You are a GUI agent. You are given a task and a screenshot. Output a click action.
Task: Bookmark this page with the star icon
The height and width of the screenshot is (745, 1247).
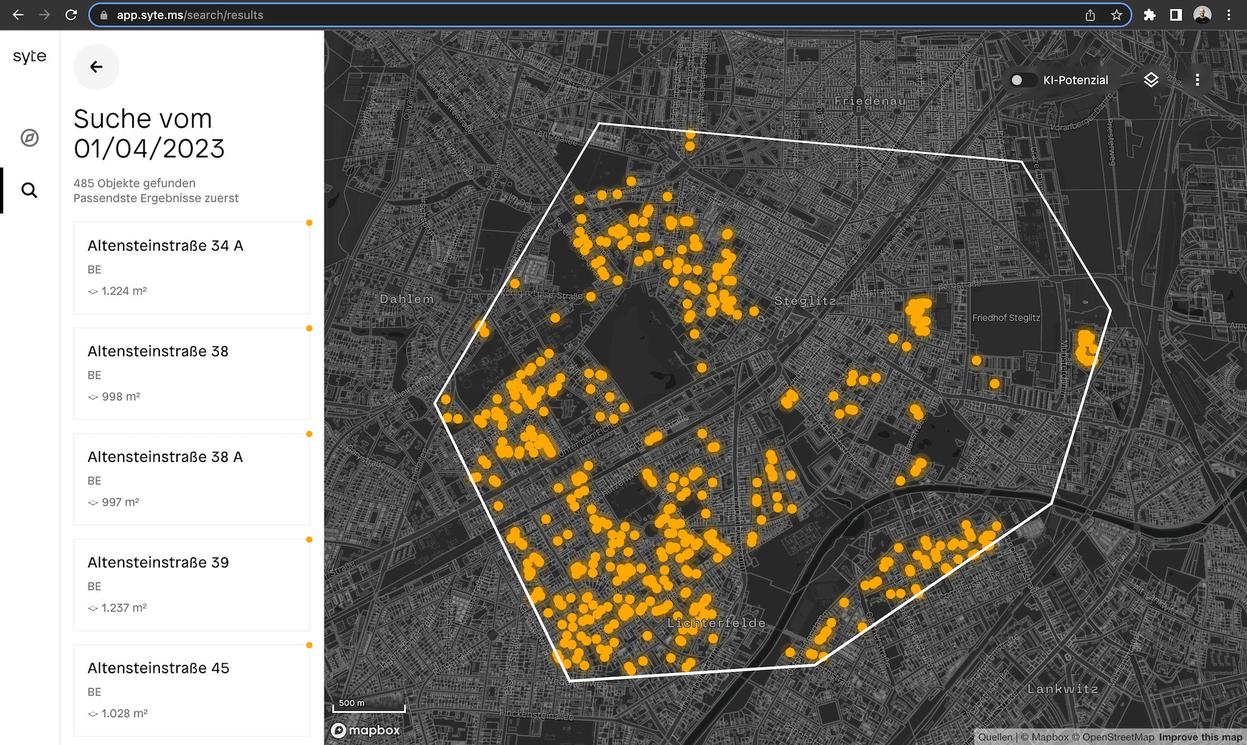click(1116, 15)
